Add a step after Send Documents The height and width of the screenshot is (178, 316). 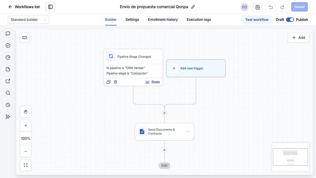click(x=164, y=150)
